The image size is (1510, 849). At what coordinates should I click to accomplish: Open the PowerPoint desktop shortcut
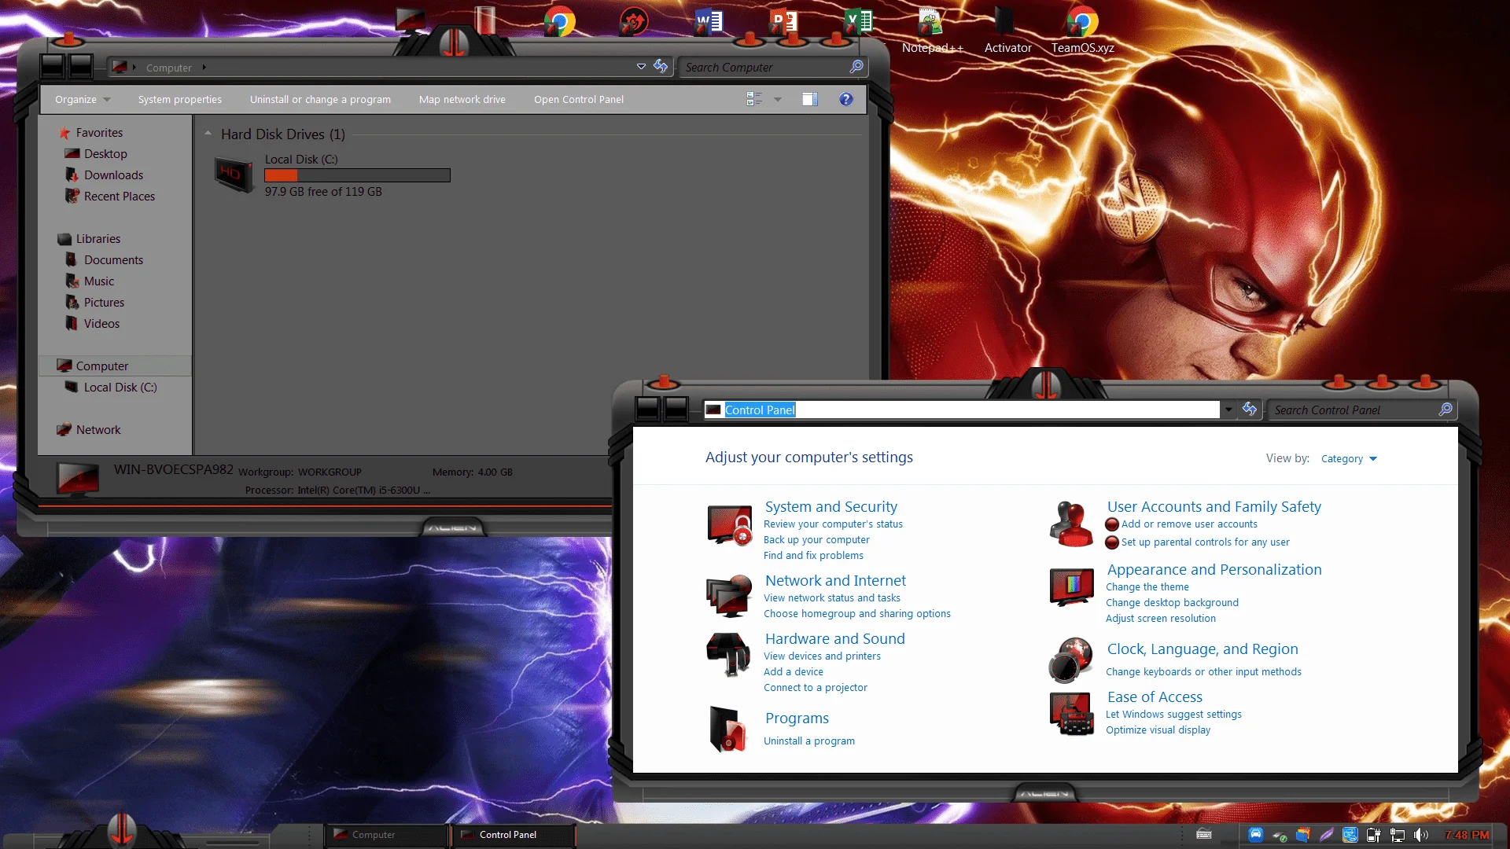(x=783, y=21)
